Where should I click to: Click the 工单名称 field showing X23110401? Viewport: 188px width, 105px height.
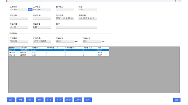click(42, 10)
